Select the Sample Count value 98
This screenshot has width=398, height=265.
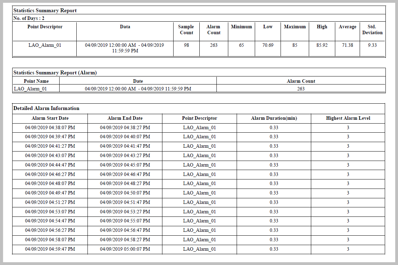[x=186, y=45]
